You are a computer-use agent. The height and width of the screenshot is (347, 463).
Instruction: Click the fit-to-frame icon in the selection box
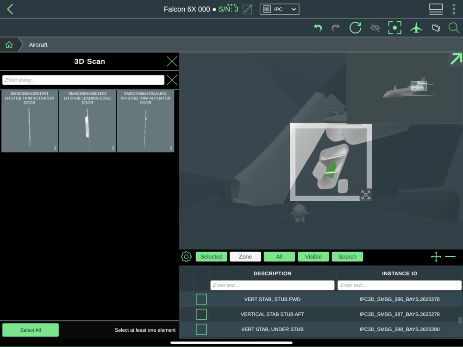(366, 195)
